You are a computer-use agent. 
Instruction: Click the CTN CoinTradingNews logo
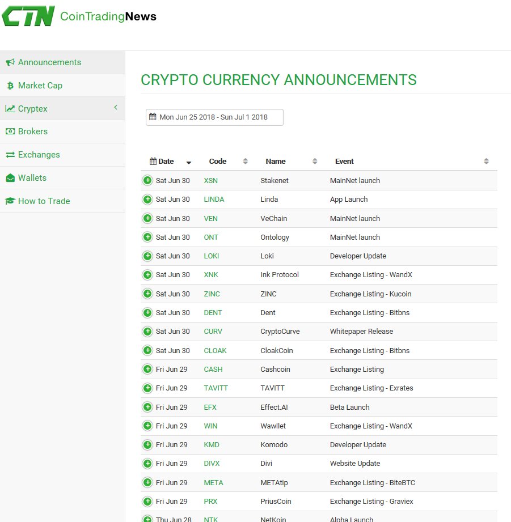(79, 16)
